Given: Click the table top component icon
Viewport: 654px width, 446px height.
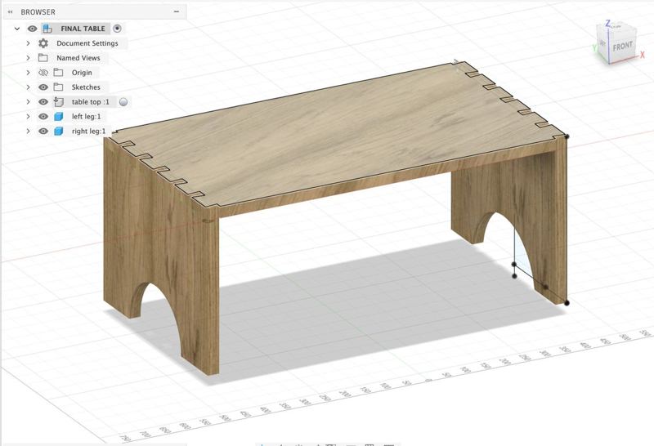Looking at the screenshot, I should click(58, 102).
